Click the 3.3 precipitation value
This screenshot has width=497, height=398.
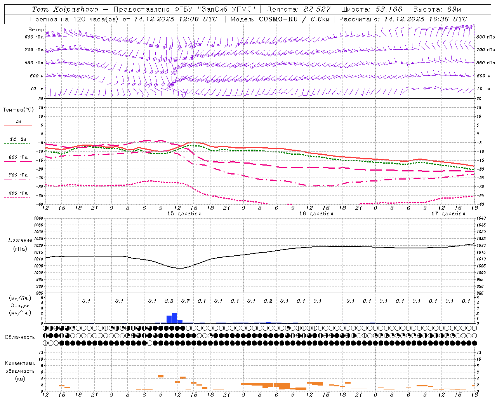point(169,301)
